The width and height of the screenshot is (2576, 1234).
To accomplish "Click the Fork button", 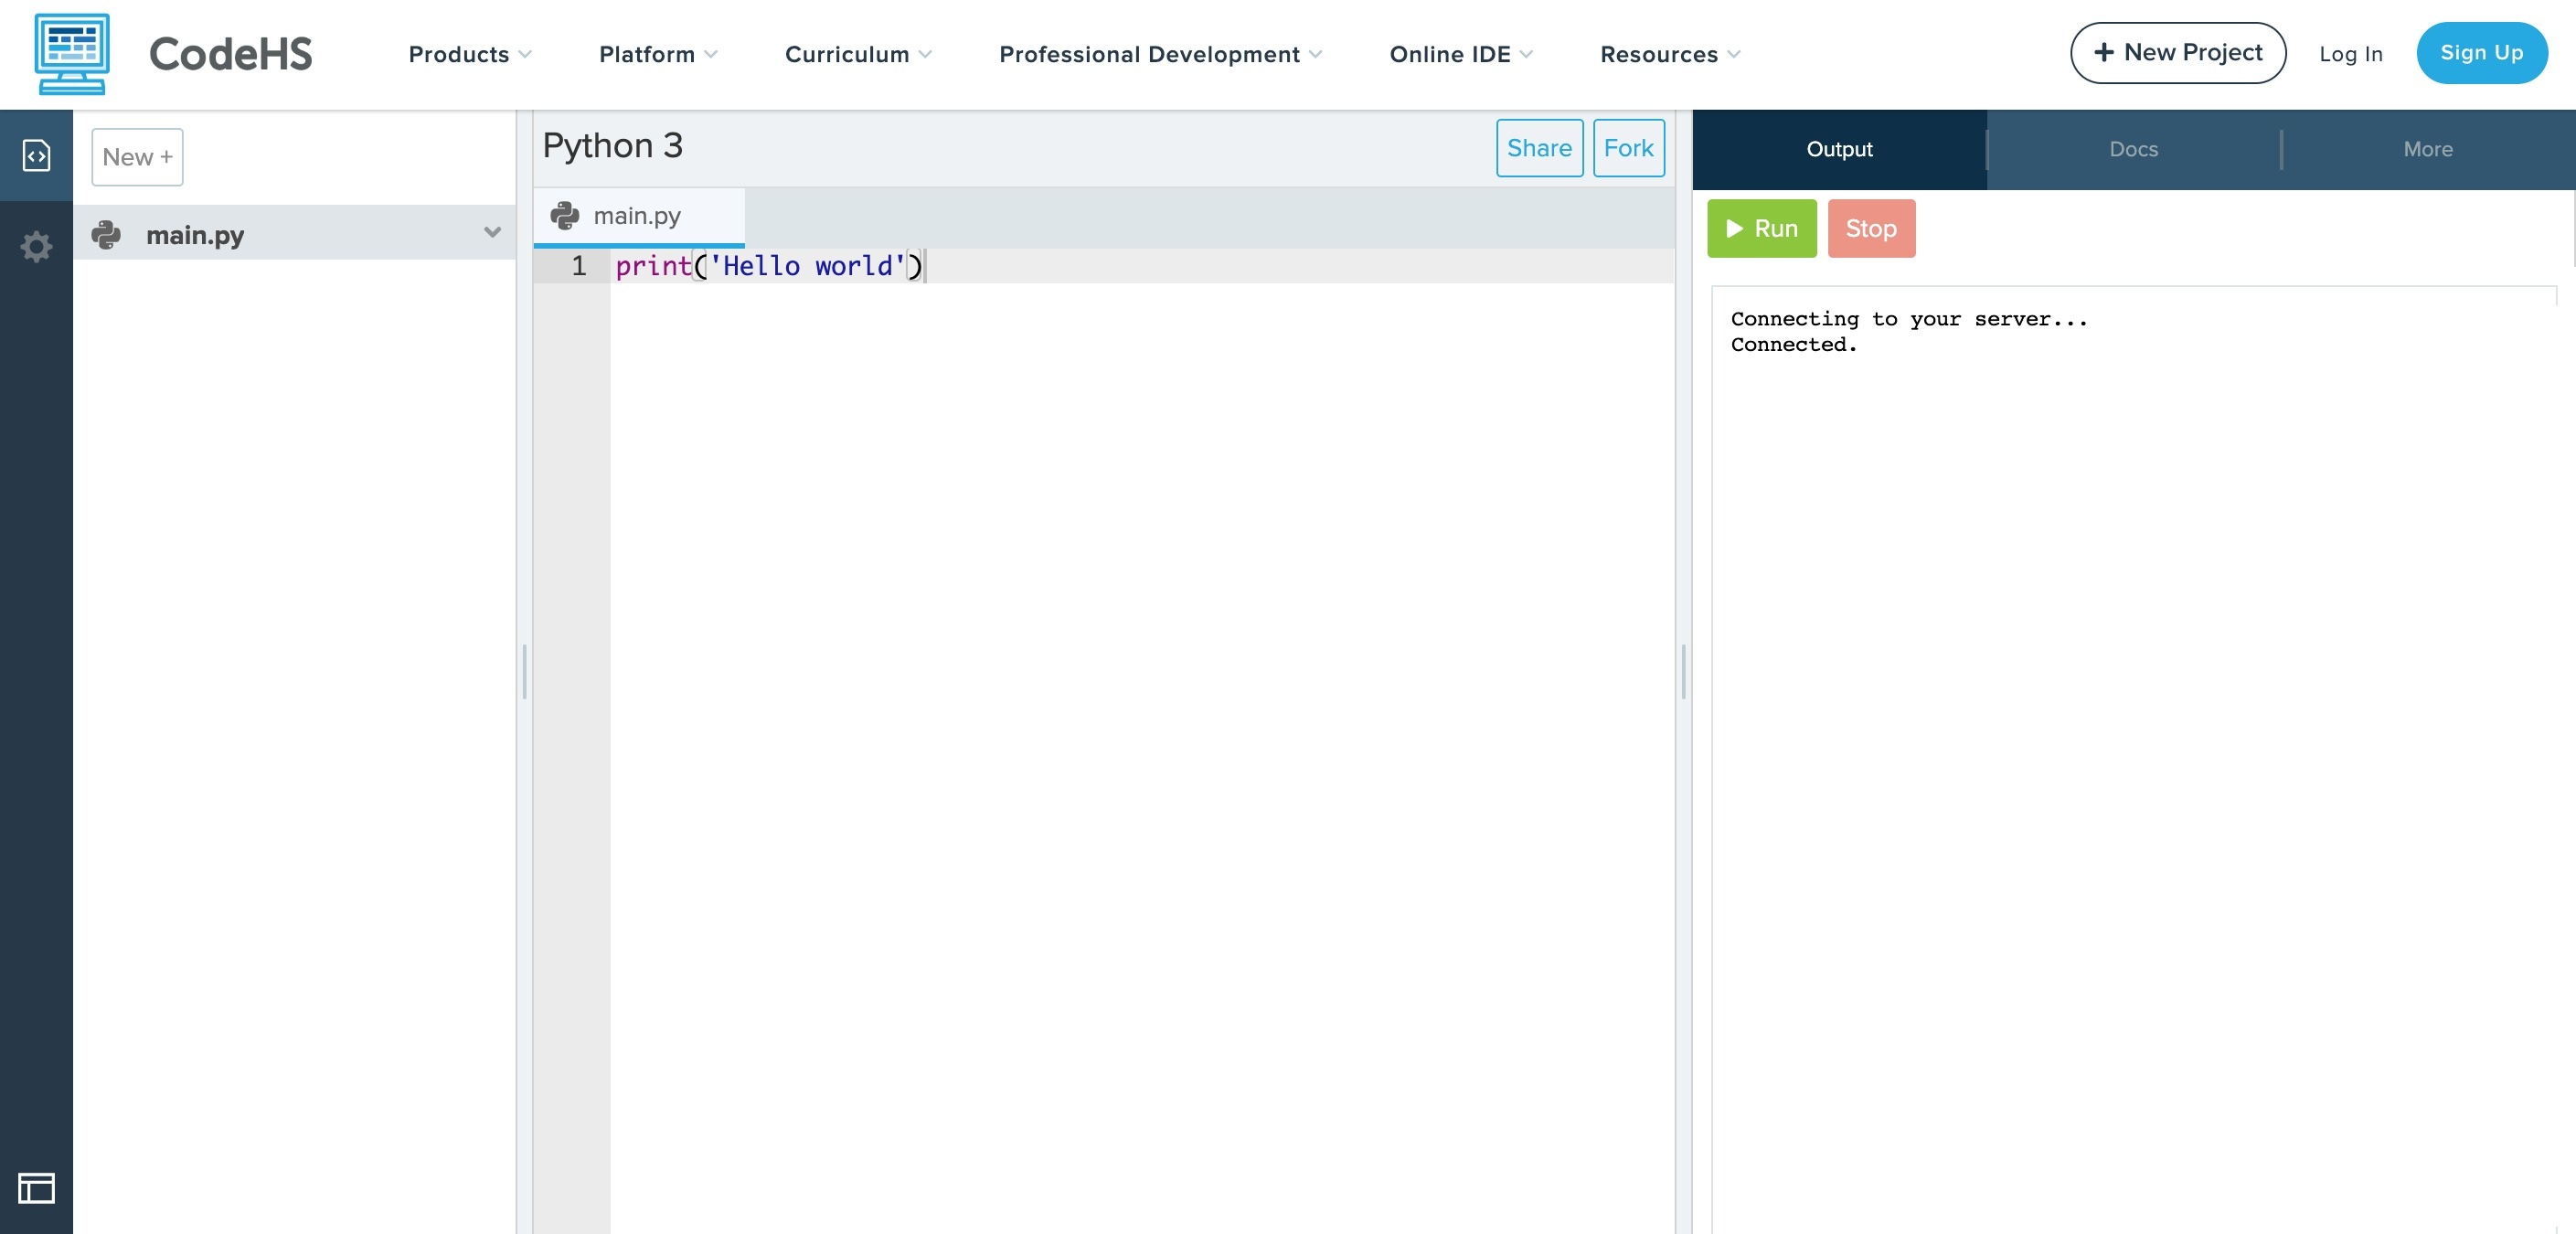I will (1629, 148).
